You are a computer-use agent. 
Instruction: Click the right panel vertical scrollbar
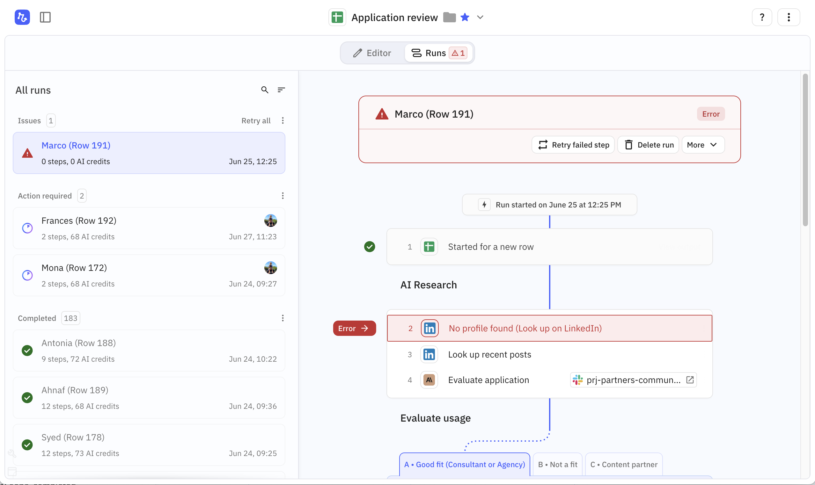tap(805, 150)
